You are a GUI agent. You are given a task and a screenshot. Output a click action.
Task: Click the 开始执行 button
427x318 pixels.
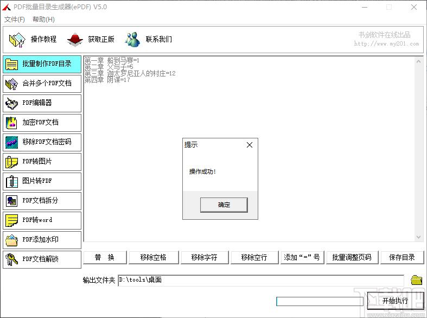(395, 301)
